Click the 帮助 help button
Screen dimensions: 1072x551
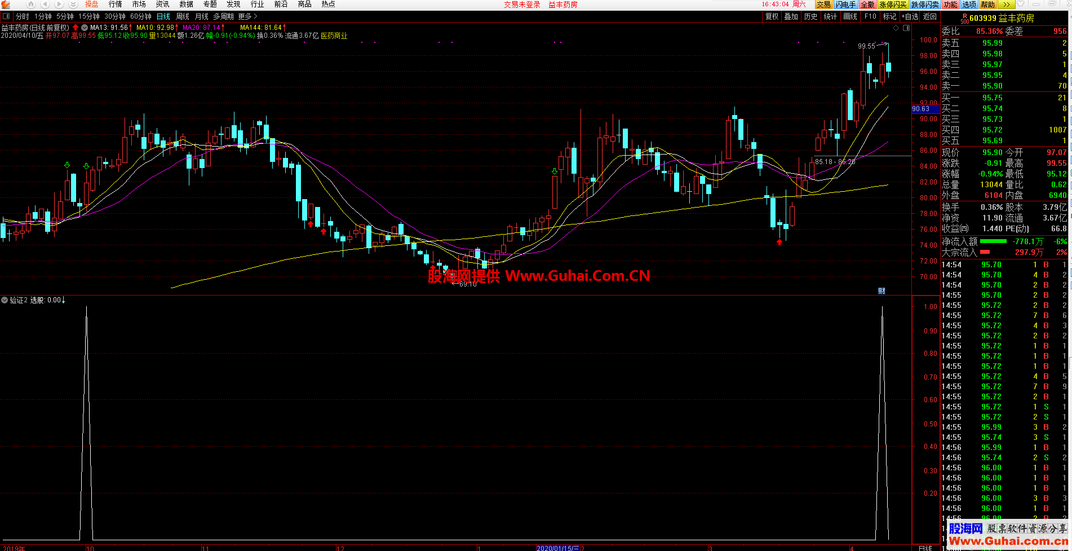pyautogui.click(x=987, y=5)
